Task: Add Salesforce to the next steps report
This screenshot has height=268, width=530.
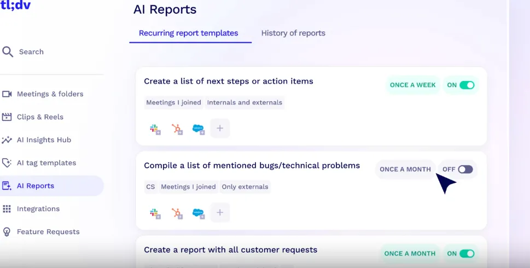Action: (199, 129)
